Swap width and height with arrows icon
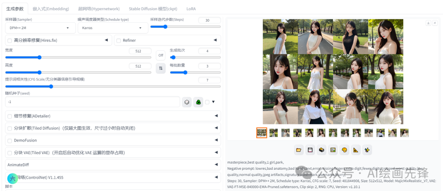The image size is (443, 191). coord(161,68)
